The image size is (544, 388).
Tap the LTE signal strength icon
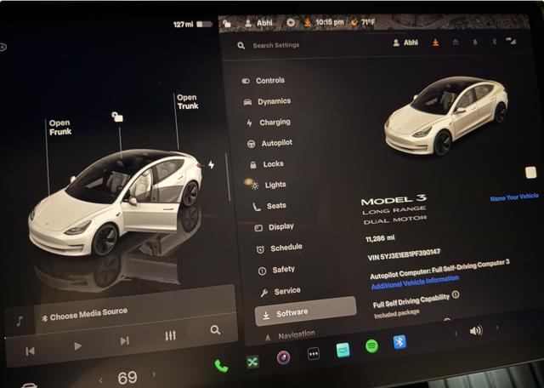pos(512,41)
